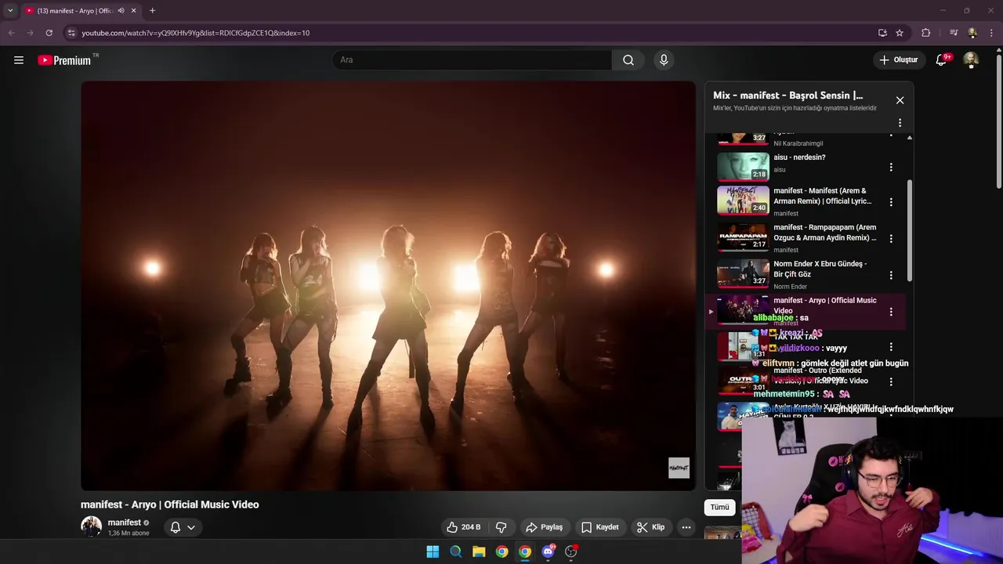
Task: Click the manifest watermark in video corner
Action: point(679,468)
